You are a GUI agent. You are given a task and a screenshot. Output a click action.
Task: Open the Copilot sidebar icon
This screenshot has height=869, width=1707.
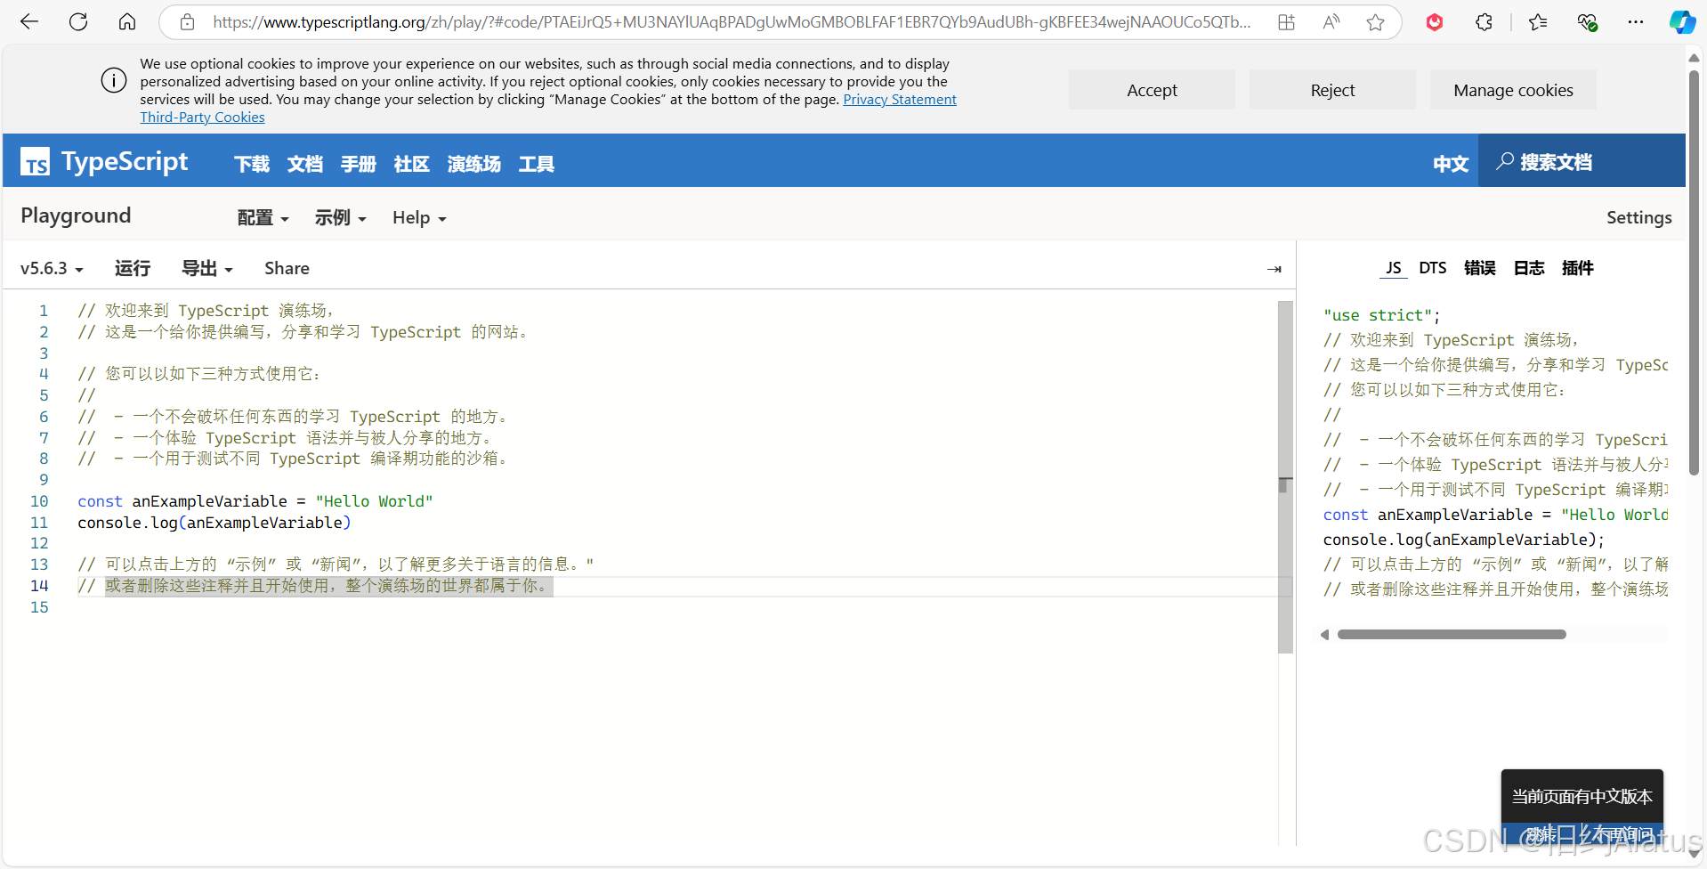point(1682,22)
